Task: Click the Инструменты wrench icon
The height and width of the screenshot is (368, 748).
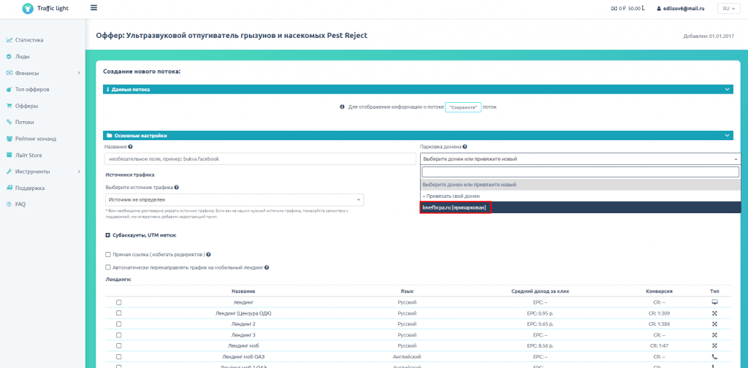Action: click(9, 171)
